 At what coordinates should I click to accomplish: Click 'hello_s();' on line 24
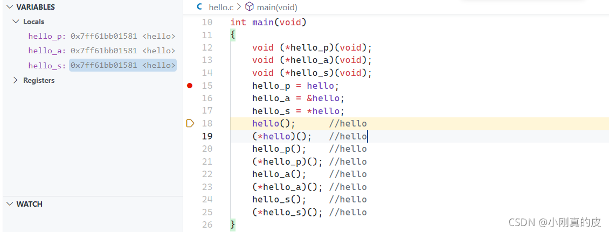[x=279, y=200]
